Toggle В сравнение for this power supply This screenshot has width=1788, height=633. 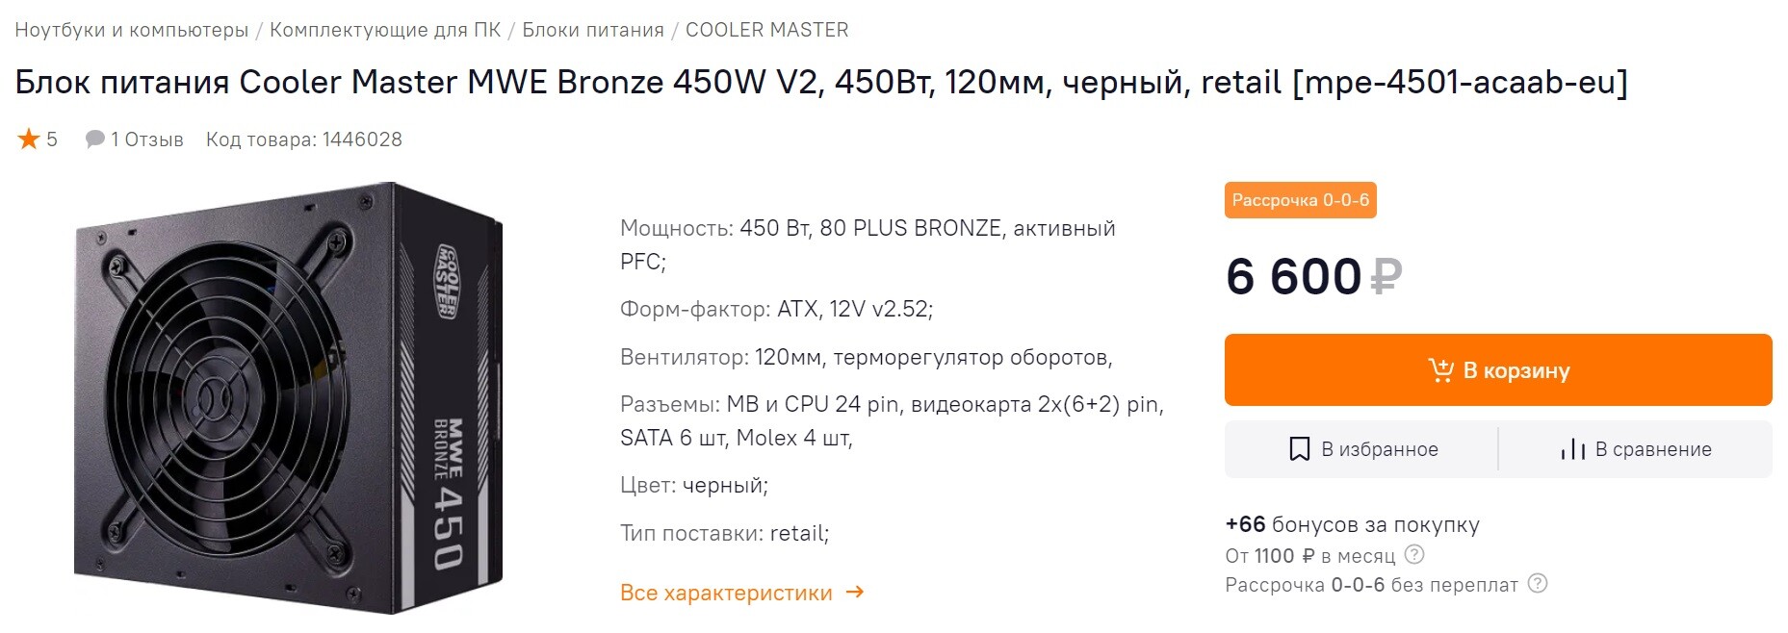(1636, 449)
